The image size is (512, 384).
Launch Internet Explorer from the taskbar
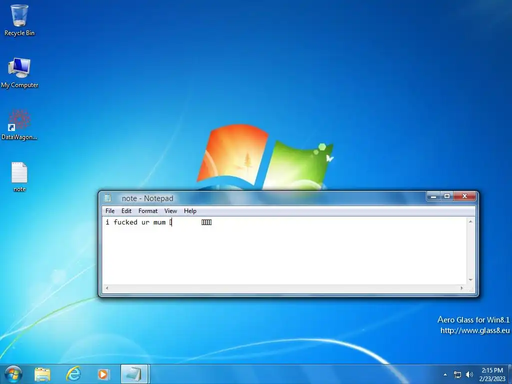(73, 374)
